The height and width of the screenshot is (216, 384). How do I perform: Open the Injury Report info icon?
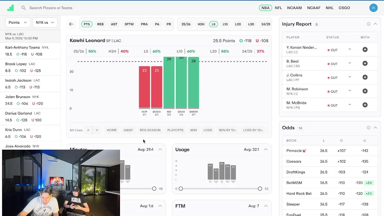click(x=368, y=24)
